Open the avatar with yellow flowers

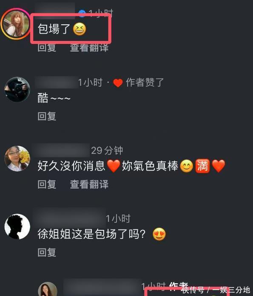pyautogui.click(x=17, y=159)
